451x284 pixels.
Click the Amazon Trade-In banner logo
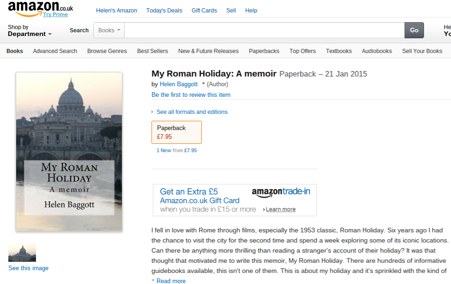pos(280,192)
